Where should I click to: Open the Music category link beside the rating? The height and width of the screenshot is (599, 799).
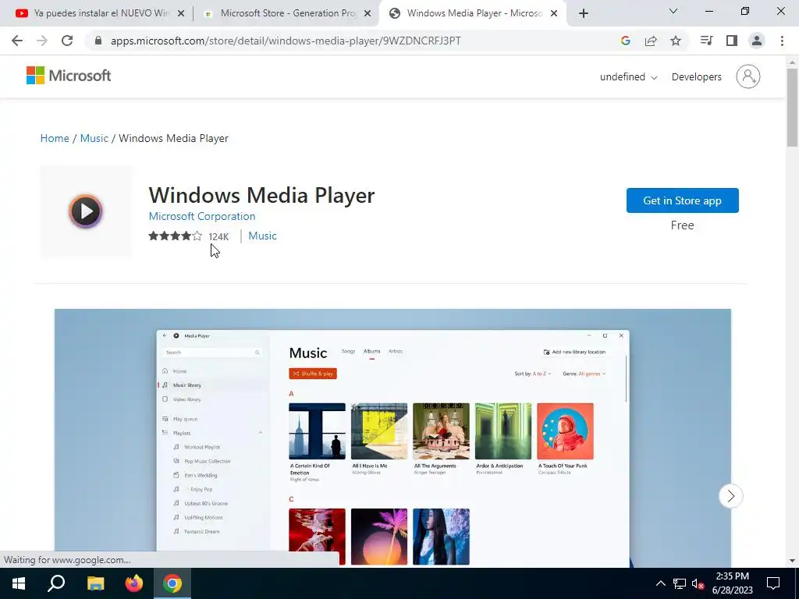[x=262, y=236]
